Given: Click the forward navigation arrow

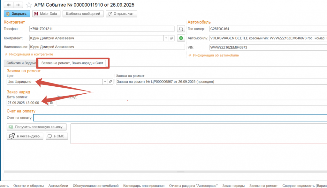Looking at the screenshot, I should point(18,5).
